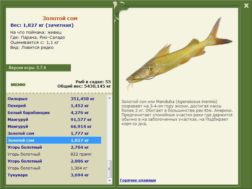Viewport: 252px width, 189px height.
Task: Open the МЕНЮ button
Action: (x=18, y=84)
